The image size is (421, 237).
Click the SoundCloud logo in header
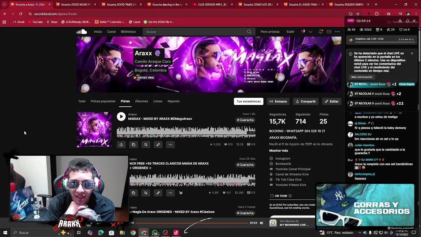pos(82,32)
